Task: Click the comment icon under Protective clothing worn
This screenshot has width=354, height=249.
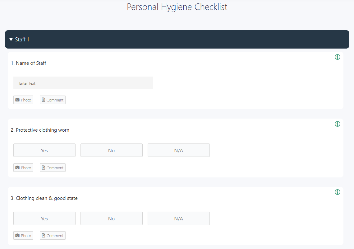Action: 44,167
